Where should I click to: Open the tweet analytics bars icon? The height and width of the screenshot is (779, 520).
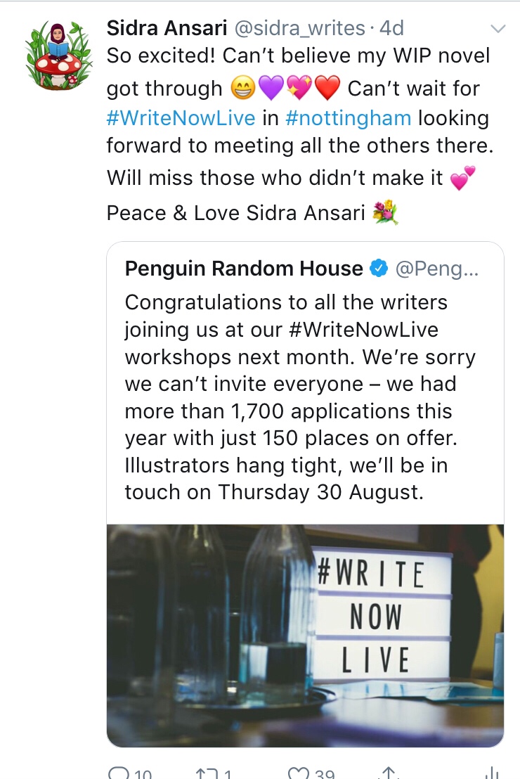tap(493, 773)
